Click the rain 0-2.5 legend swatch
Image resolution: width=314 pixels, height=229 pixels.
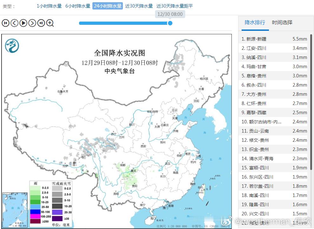pyautogui.click(x=35, y=188)
